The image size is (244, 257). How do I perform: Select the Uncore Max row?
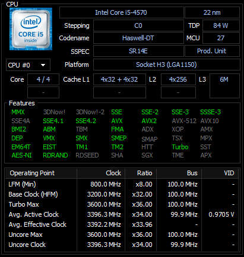[122, 234]
